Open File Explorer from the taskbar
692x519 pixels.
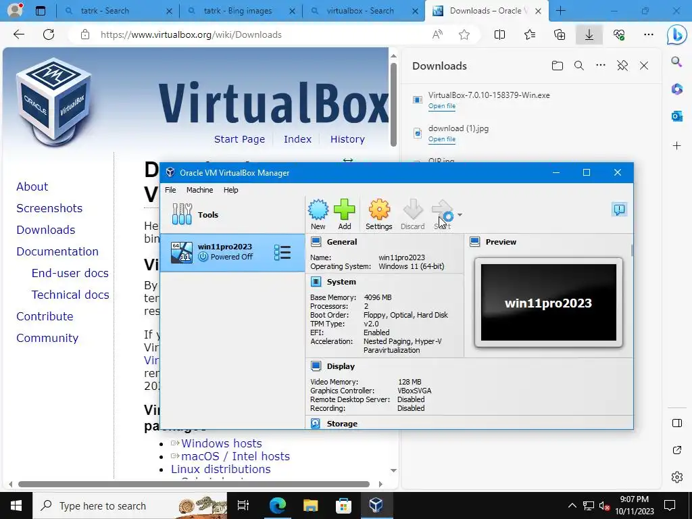click(x=310, y=505)
